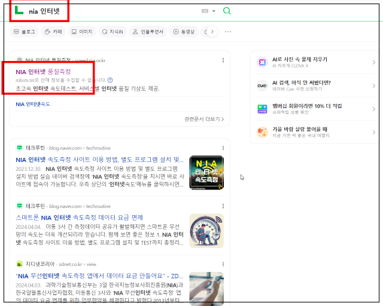Image resolution: width=383 pixels, height=306 pixels.
Task: Open the on-screen keyboard icon
Action: (x=205, y=11)
